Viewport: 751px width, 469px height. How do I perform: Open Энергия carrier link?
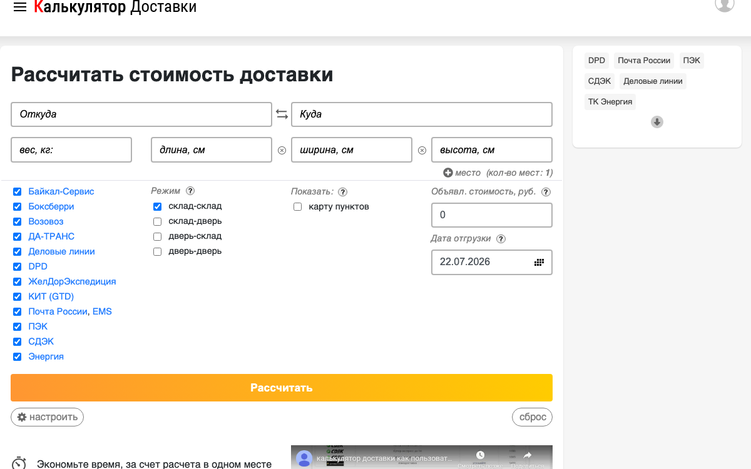46,356
